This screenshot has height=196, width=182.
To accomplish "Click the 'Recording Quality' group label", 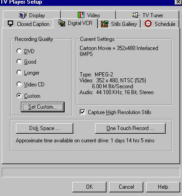I will (34, 39).
